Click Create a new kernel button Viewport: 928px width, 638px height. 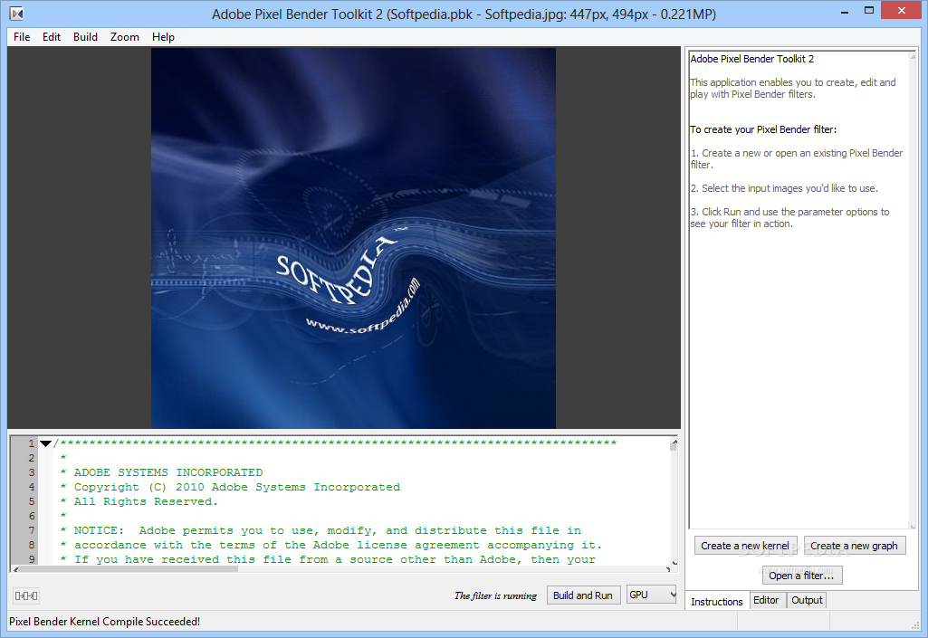[745, 546]
